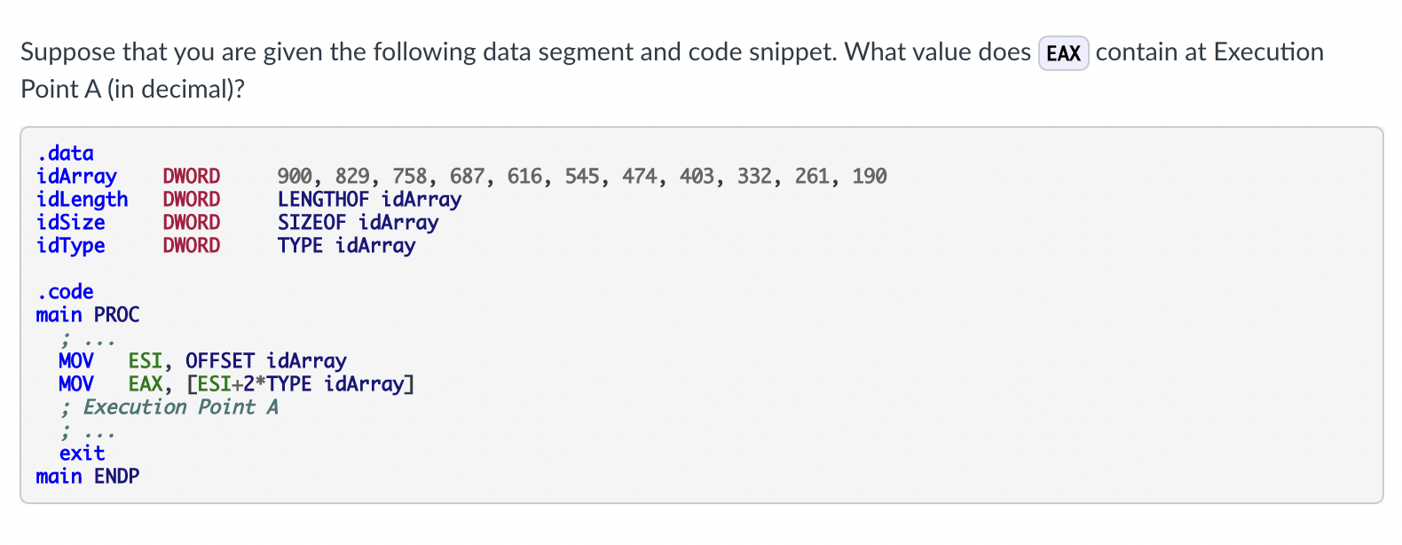This screenshot has height=545, width=1402.
Task: Click the EAX inline code badge in question
Action: click(x=1063, y=53)
